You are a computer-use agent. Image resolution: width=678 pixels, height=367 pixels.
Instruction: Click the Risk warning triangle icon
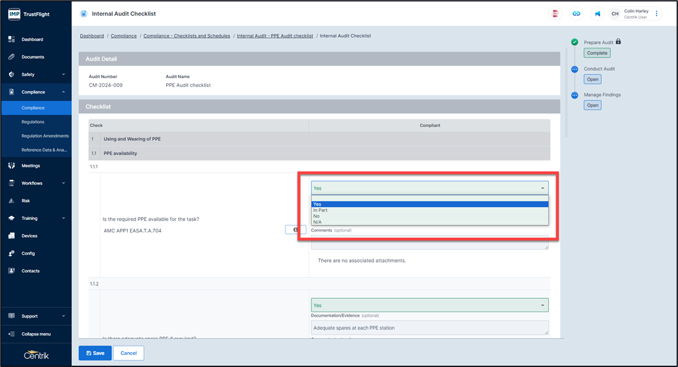pyautogui.click(x=12, y=201)
